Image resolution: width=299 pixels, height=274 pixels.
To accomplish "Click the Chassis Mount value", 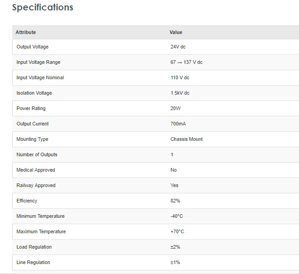I will [x=187, y=139].
